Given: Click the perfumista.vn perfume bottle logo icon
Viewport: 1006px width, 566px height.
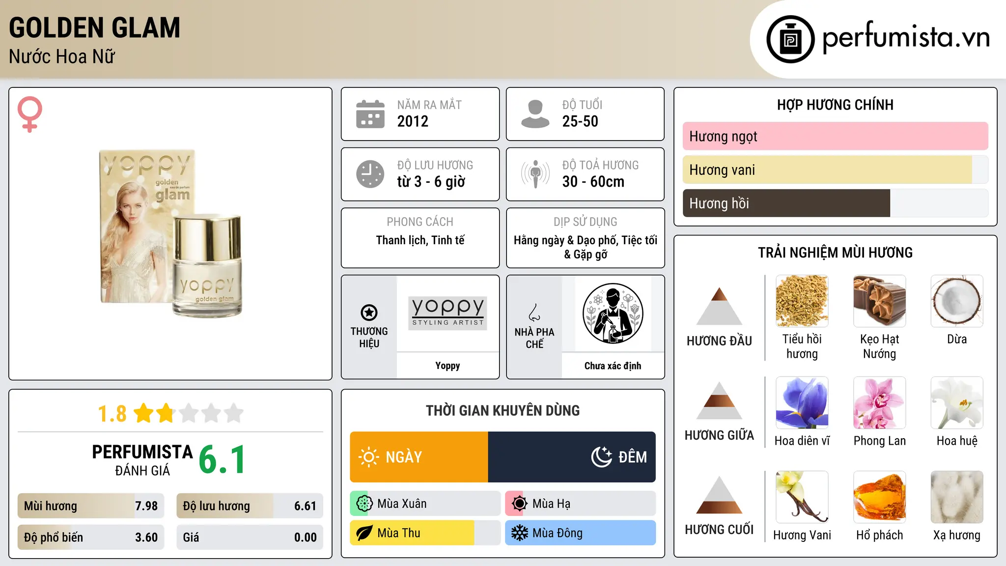Looking at the screenshot, I should [790, 39].
